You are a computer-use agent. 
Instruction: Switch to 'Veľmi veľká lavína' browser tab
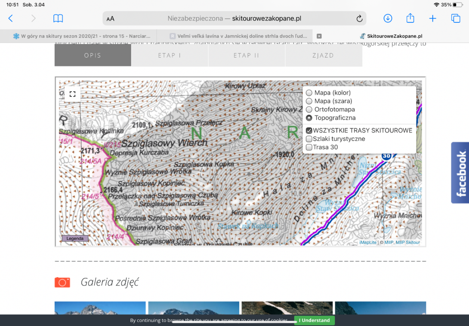pyautogui.click(x=235, y=36)
